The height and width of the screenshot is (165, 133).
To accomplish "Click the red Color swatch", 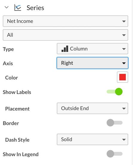I will tap(123, 77).
